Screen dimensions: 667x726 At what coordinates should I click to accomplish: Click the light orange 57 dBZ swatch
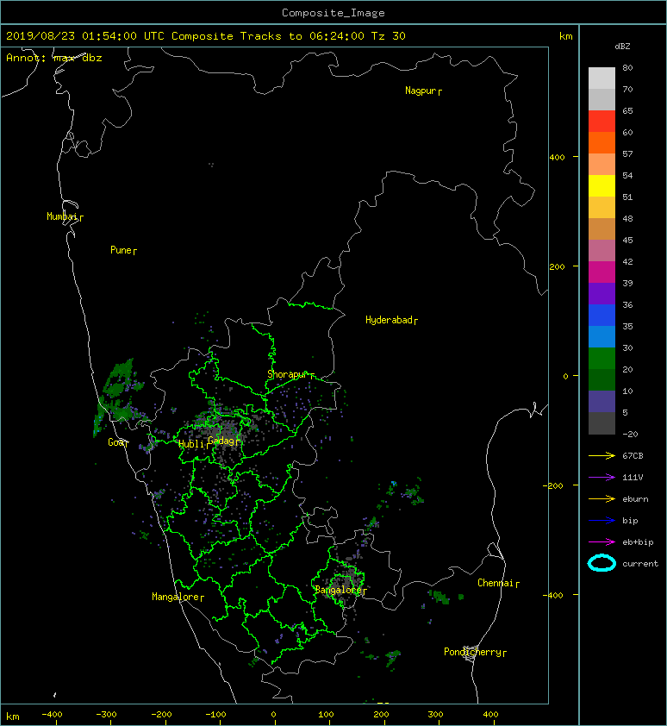click(x=602, y=165)
